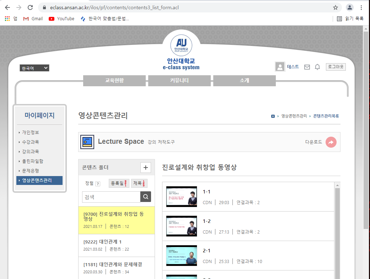The image size is (370, 279).
Task: Open the thumbnail of video 1-1
Action: [182, 197]
